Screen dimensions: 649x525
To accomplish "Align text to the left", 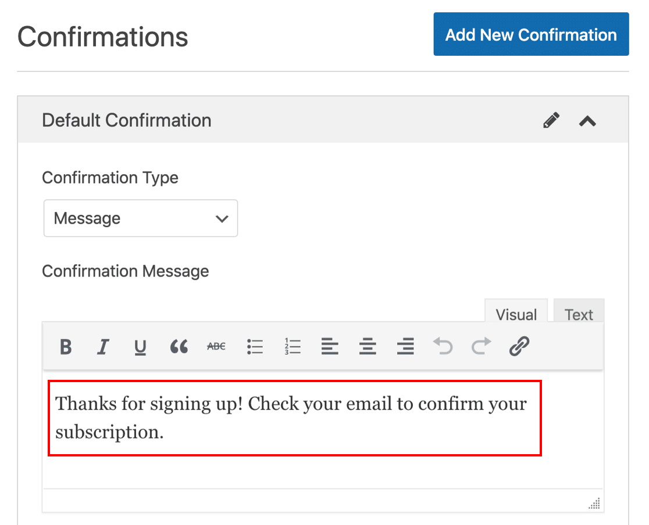I will 330,347.
